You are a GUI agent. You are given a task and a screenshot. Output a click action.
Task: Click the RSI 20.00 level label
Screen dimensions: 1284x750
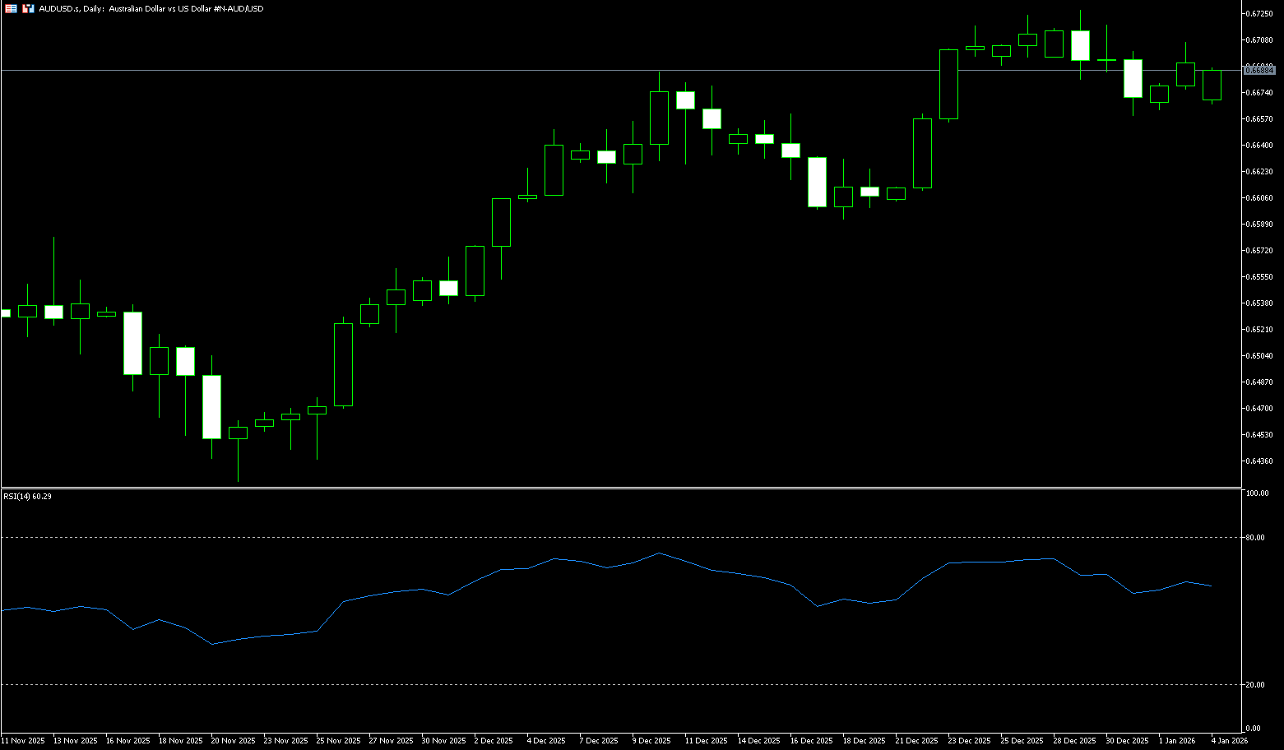pyautogui.click(x=1255, y=685)
